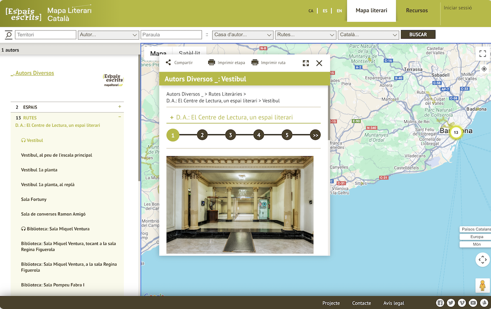The width and height of the screenshot is (491, 309).
Task: Click the Imprimir etapa printer icon
Action: coord(211,63)
